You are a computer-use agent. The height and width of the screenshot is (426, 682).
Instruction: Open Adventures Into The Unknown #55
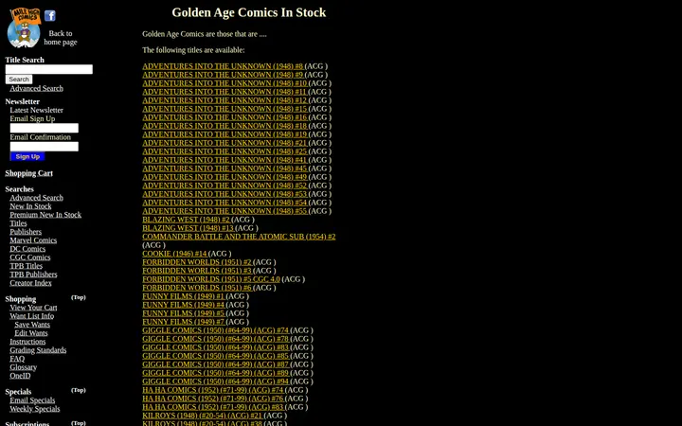pos(224,211)
